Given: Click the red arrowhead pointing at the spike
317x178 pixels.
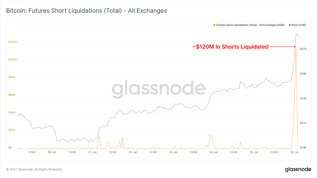Looking at the screenshot, I should pos(295,47).
